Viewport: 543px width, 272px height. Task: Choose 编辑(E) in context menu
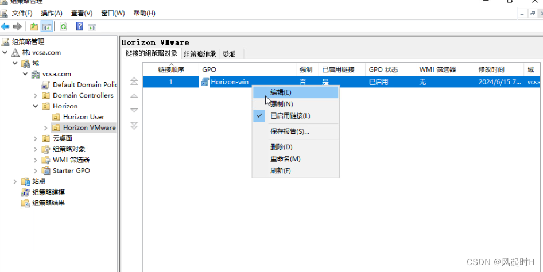click(x=296, y=92)
